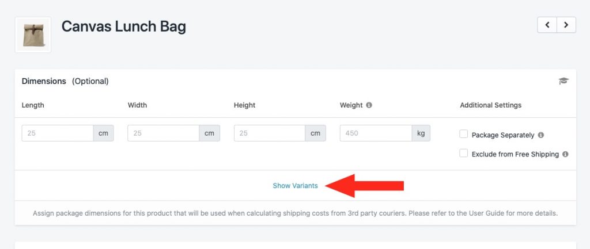Viewport: 590px width, 249px height.
Task: Click the cm unit beside Length
Action: pos(104,133)
